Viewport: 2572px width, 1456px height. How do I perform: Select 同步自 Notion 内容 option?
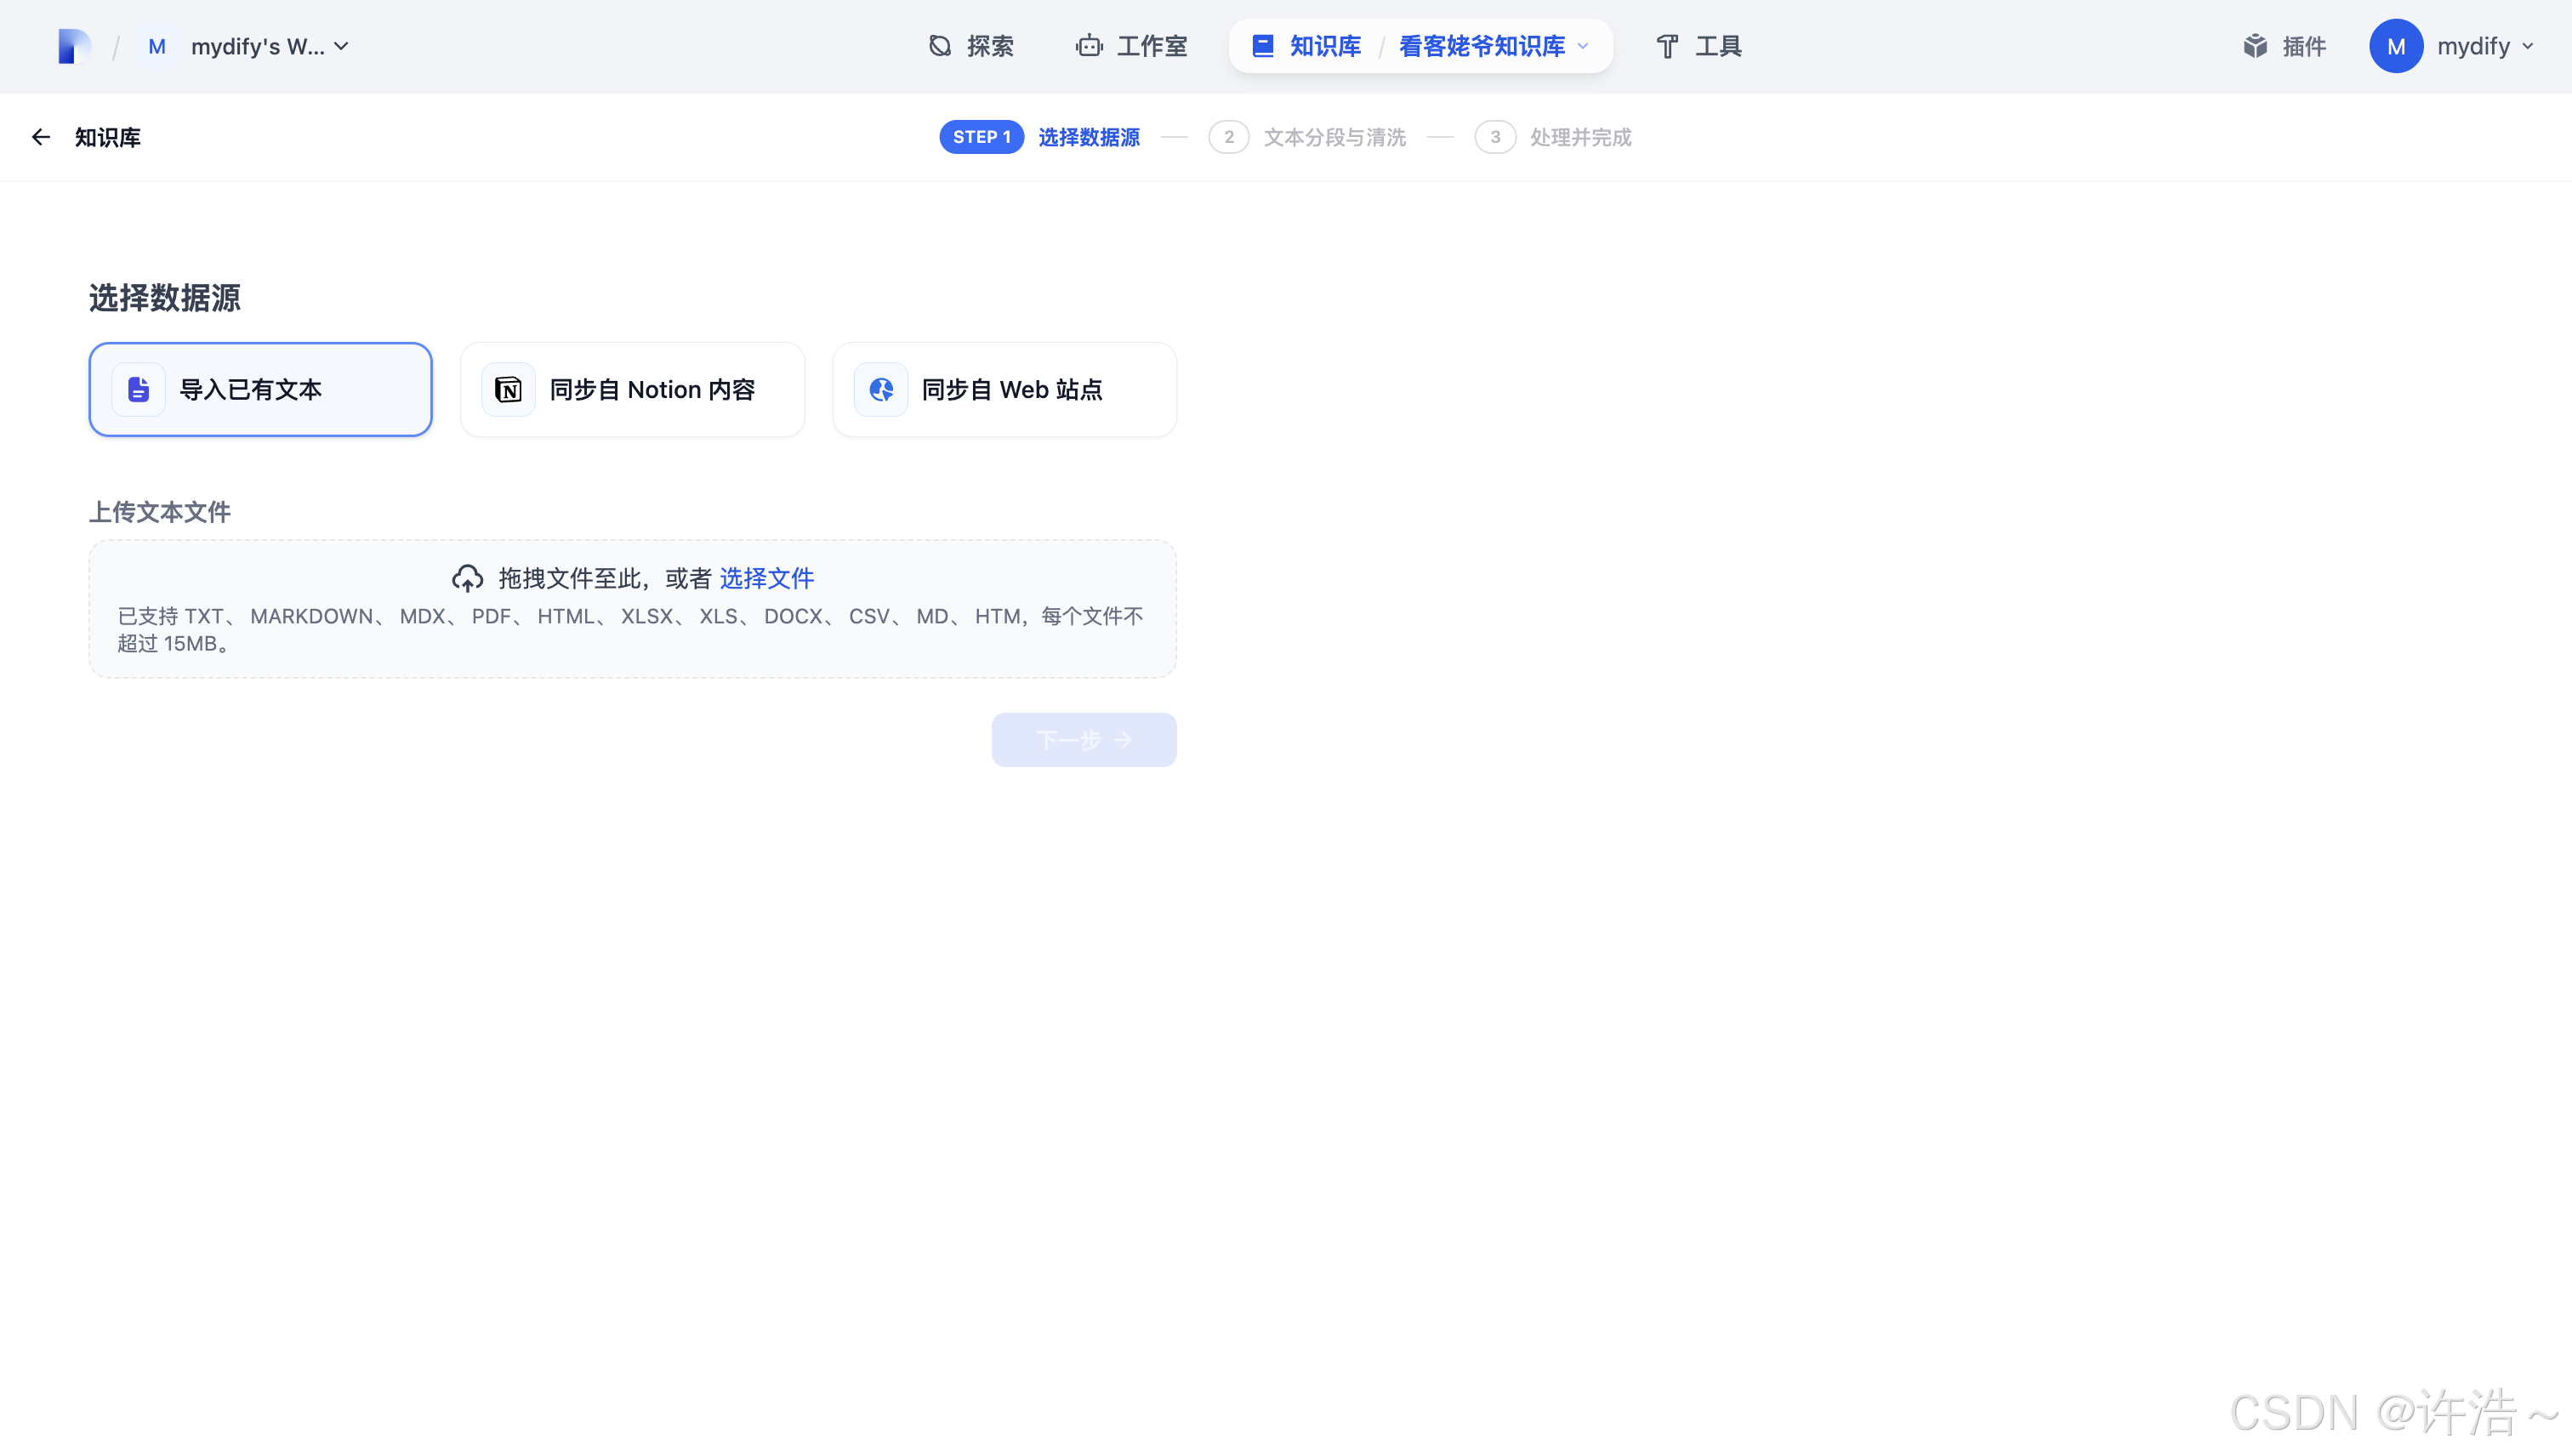click(632, 389)
